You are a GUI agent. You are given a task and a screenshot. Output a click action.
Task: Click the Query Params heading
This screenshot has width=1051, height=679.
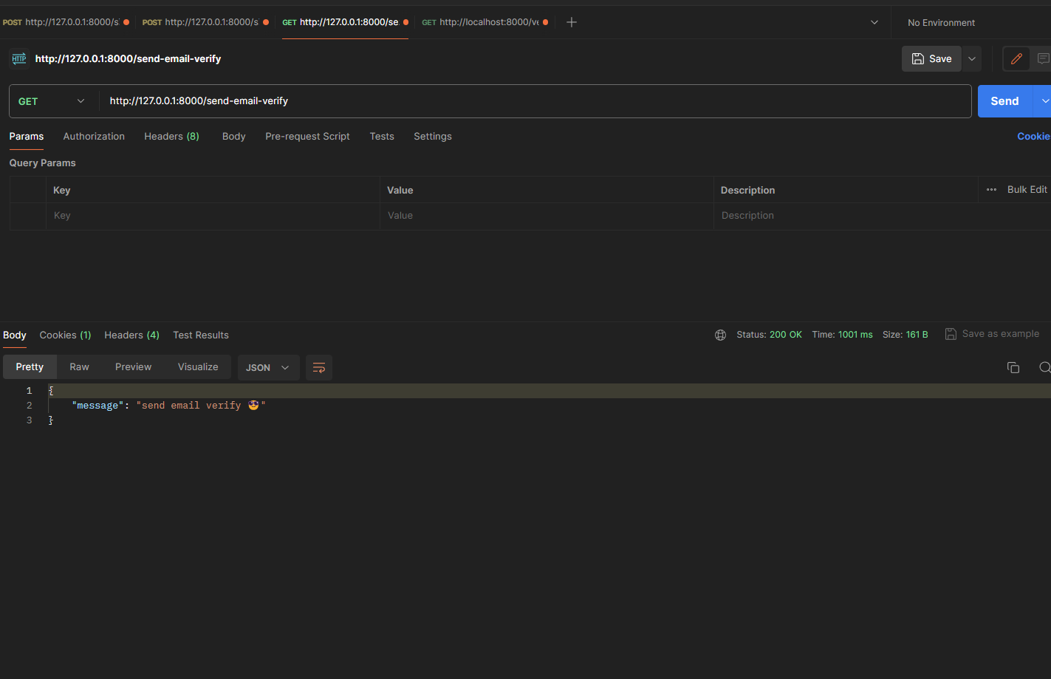tap(42, 163)
